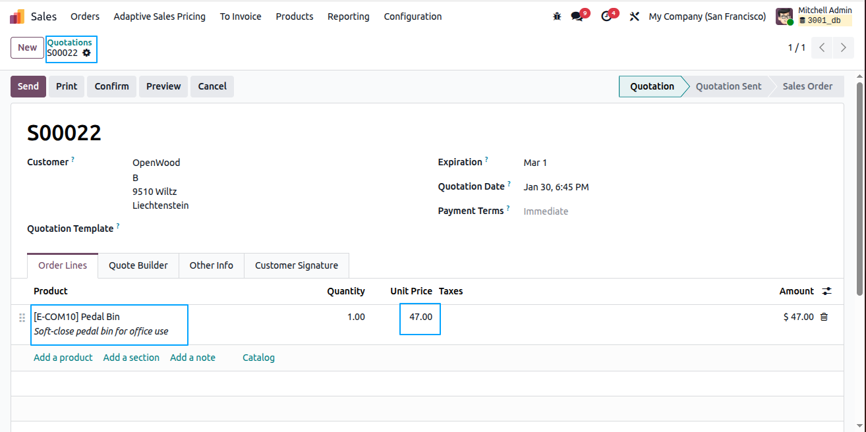Screen dimensions: 866x432
Task: Open the conversations chat icon
Action: coord(577,16)
